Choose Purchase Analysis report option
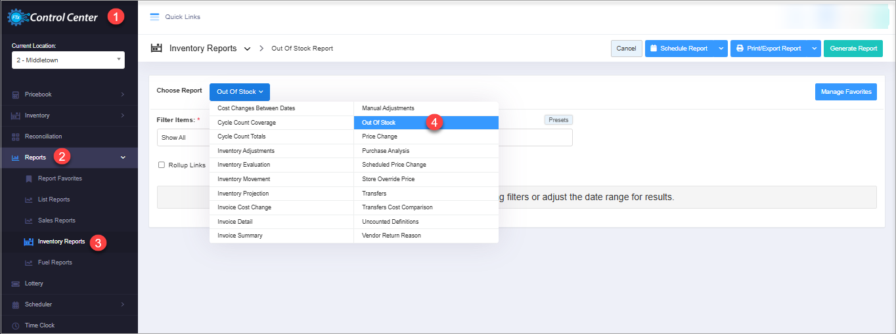The height and width of the screenshot is (334, 896). (x=386, y=151)
